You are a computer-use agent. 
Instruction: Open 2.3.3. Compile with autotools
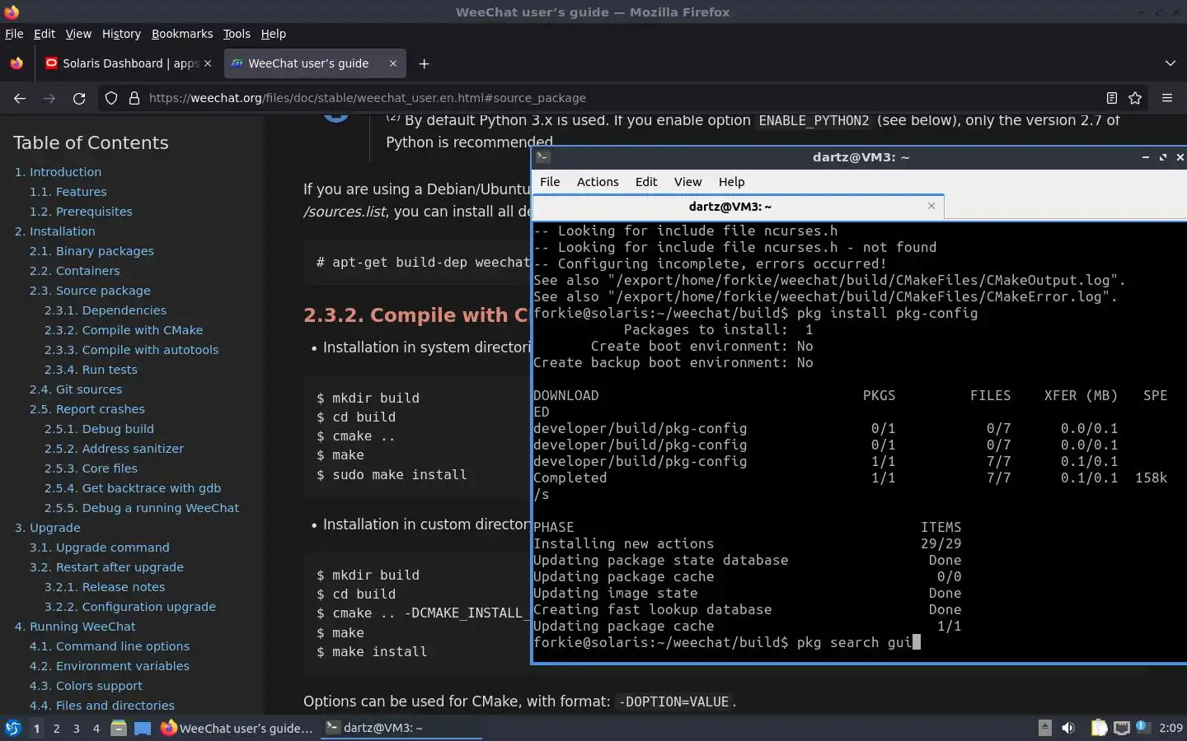[x=131, y=350]
